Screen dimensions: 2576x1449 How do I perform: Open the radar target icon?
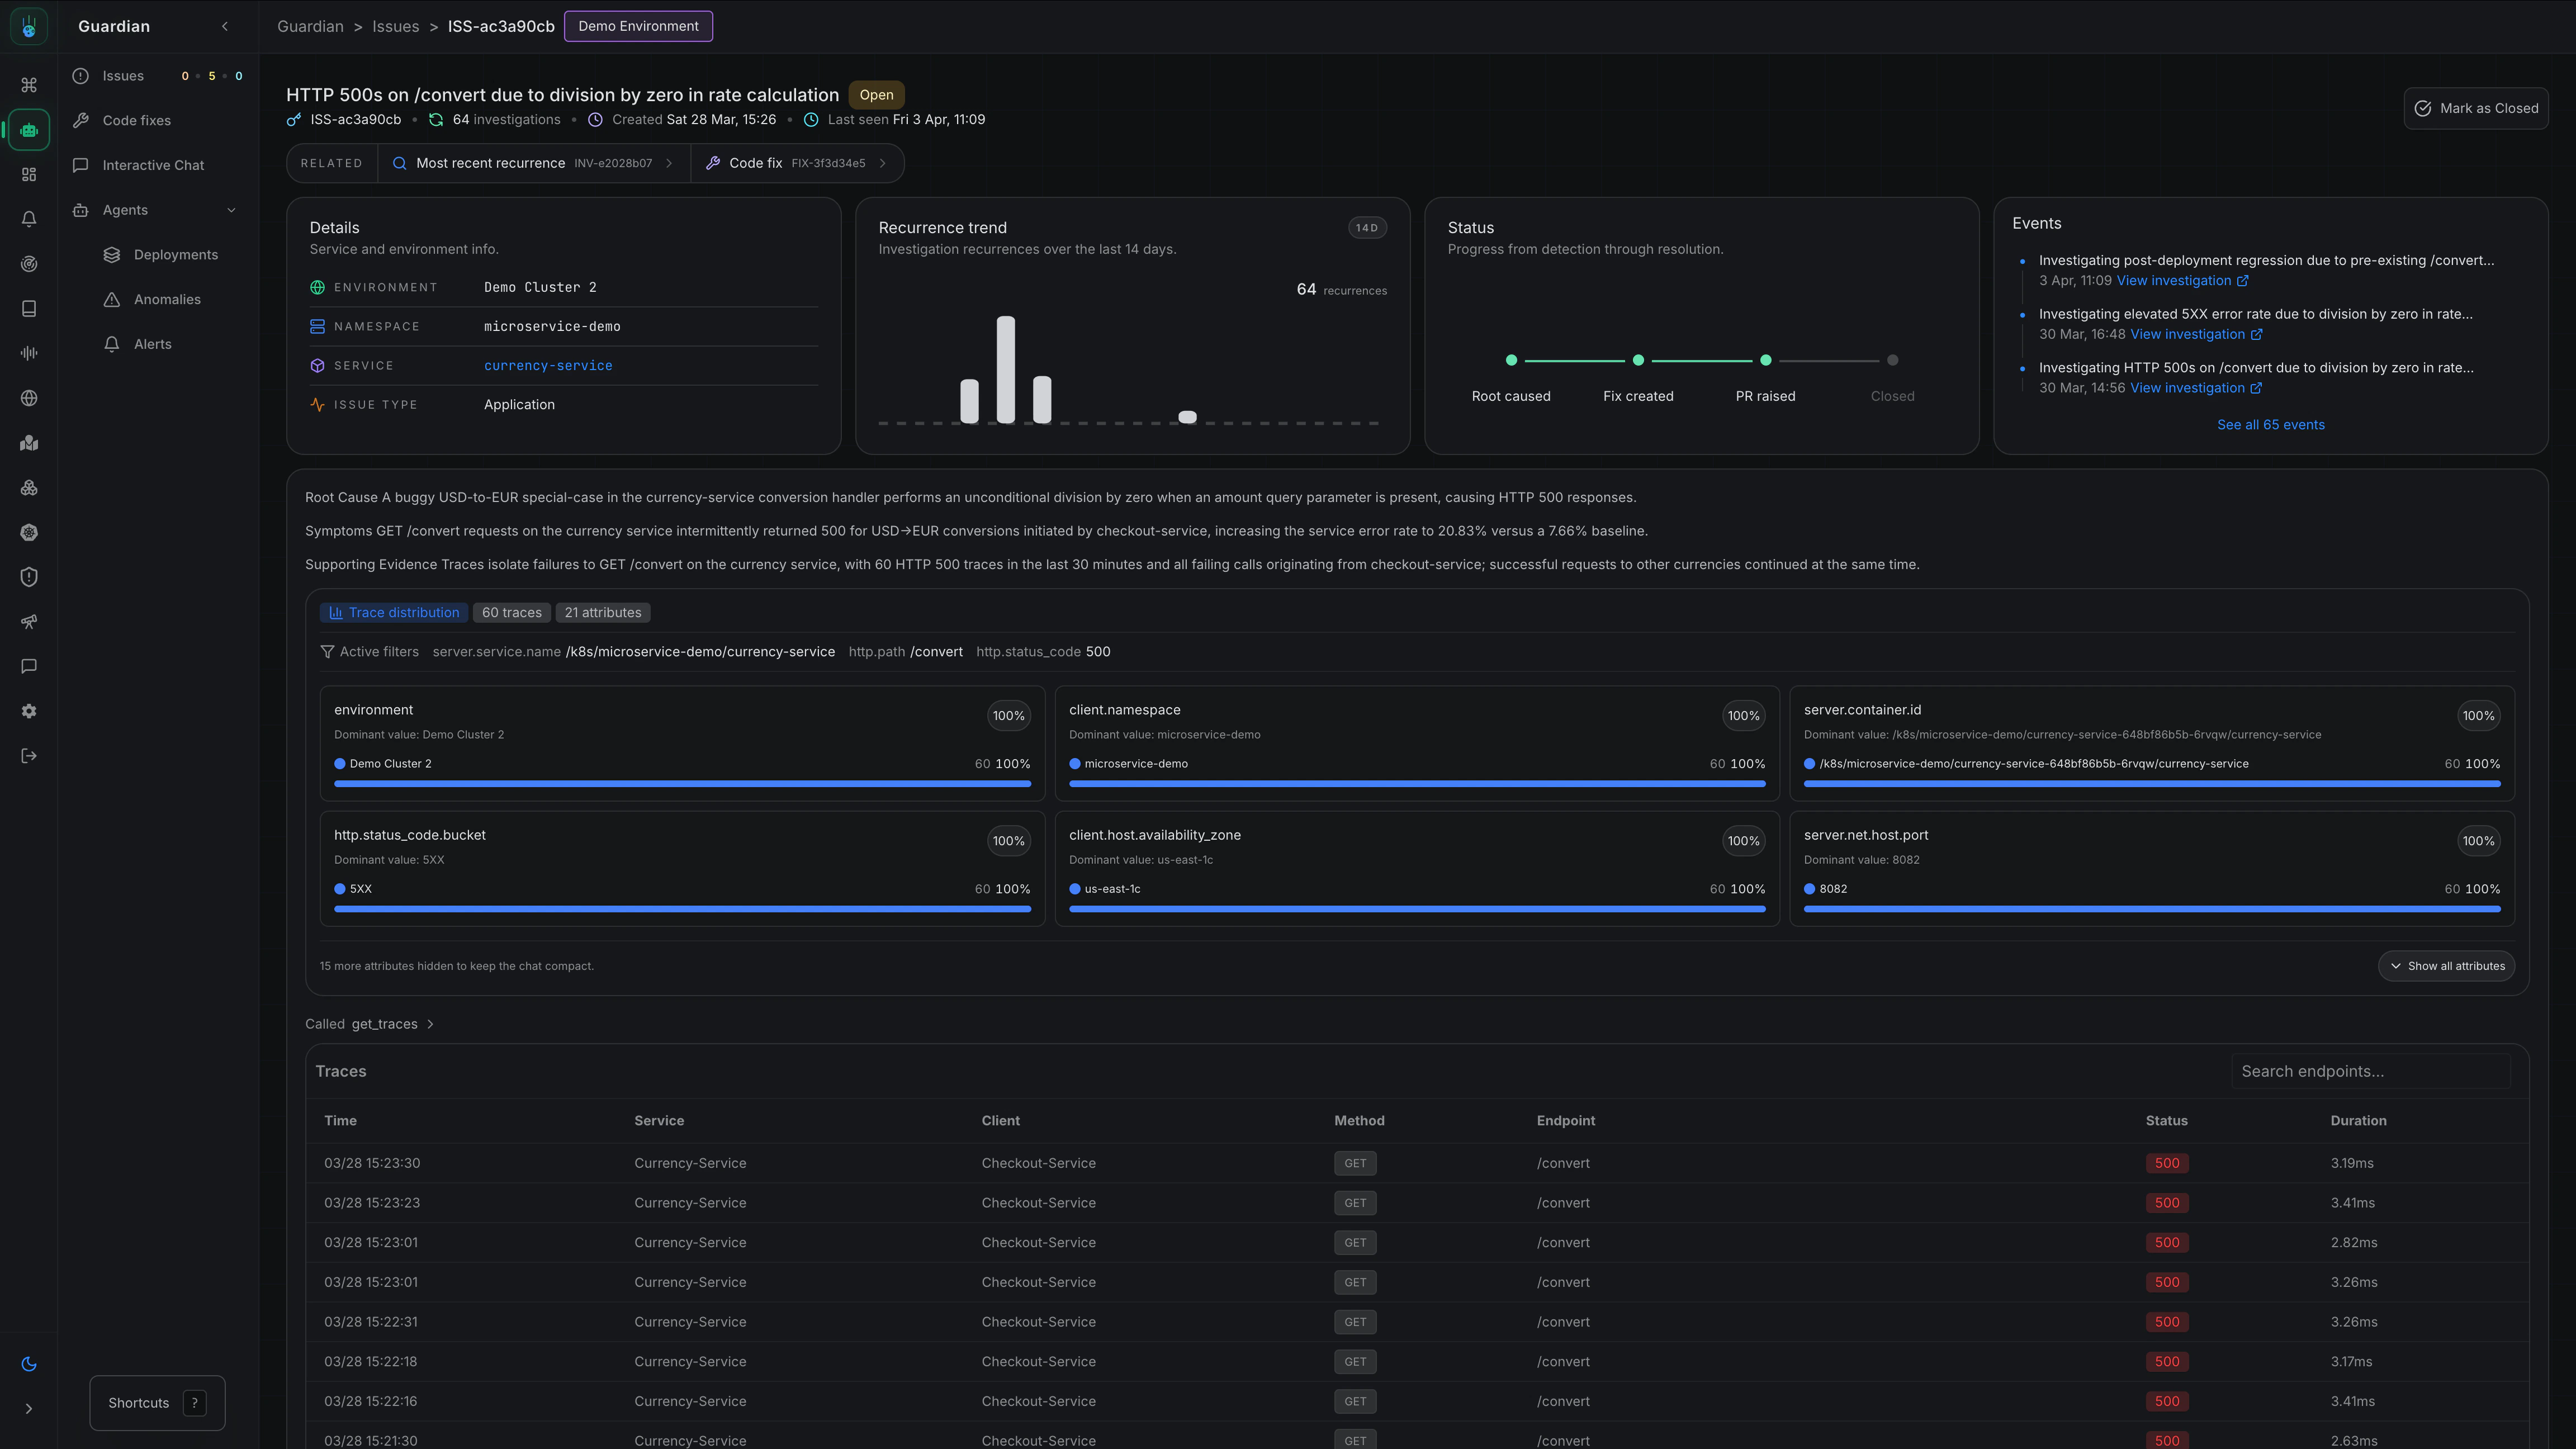point(29,264)
